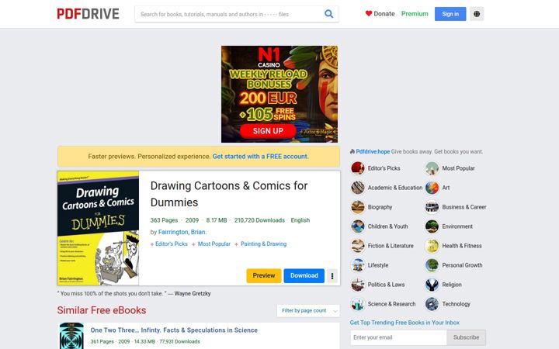
Task: Click SIGN UP in the casino ad
Action: point(268,131)
